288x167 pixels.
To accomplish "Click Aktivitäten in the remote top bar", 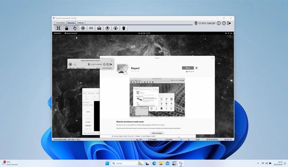I will point(58,33).
